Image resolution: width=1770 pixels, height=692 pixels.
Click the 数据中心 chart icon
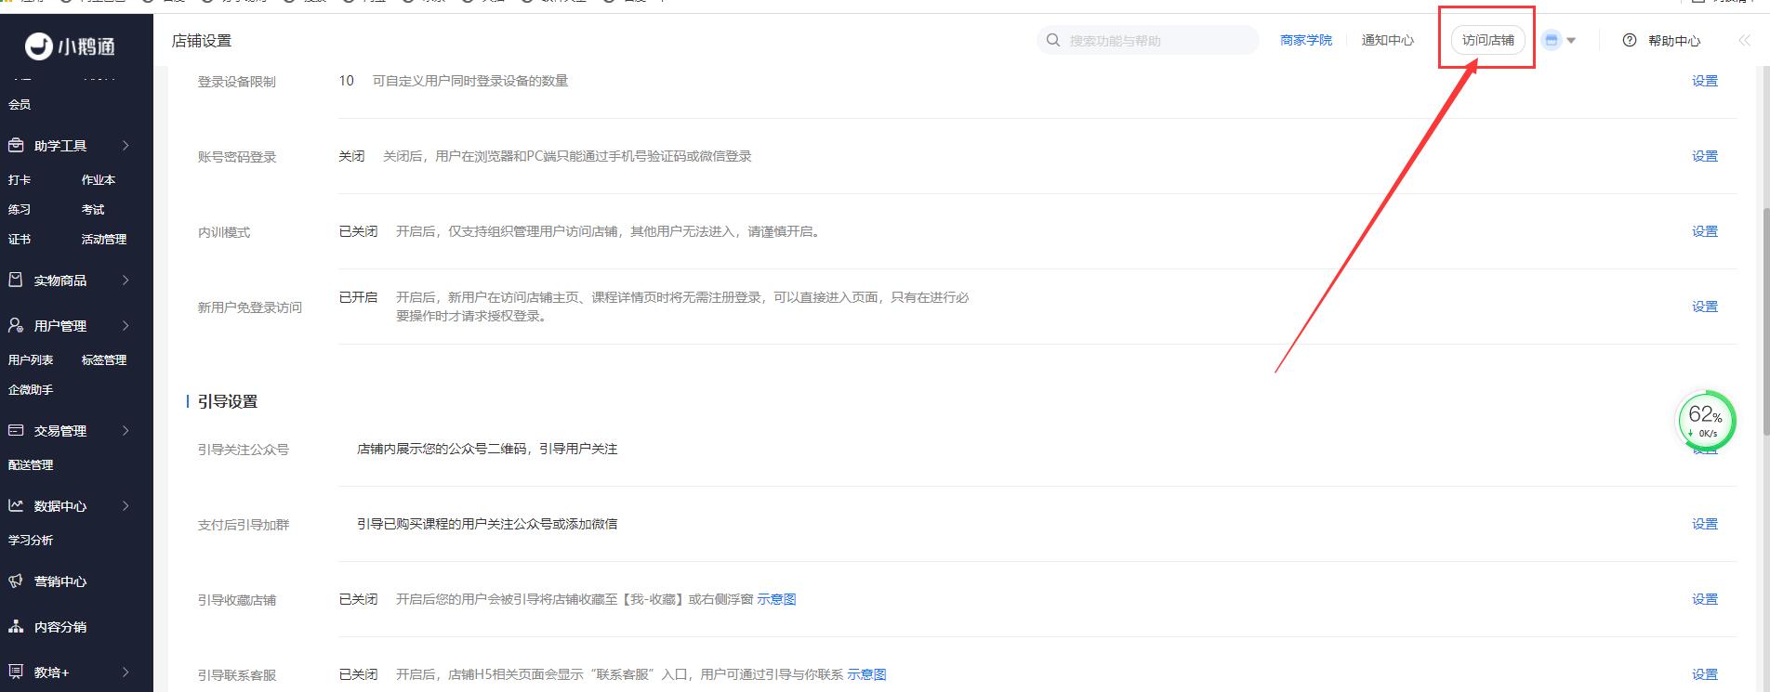pos(16,506)
